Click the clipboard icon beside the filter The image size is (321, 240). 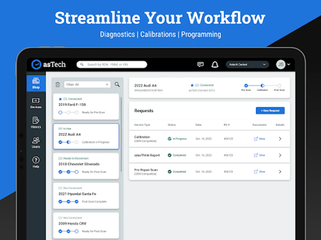(58, 85)
